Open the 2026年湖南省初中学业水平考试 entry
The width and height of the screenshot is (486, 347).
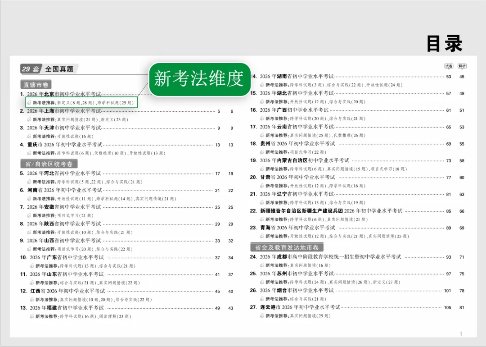point(297,76)
